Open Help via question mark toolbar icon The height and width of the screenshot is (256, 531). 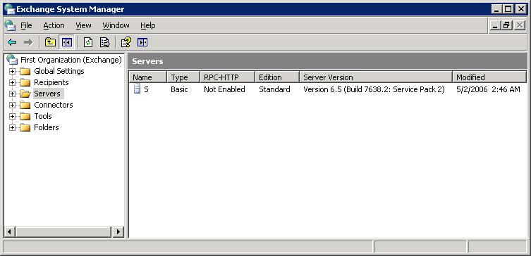126,42
